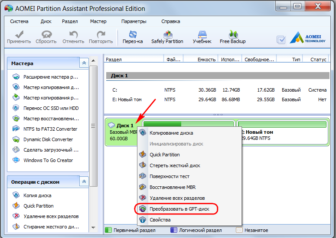Click left panel scrollbar down arrow
The image size is (336, 238).
tap(93, 228)
